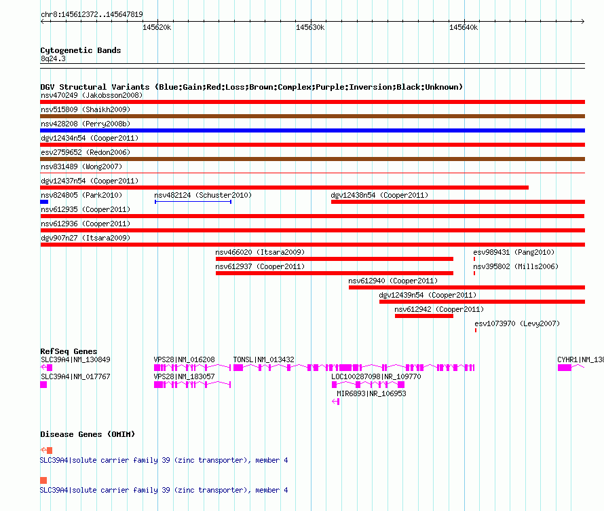Screen dimensions: 604x511
Task: Click the DGV Structural Variants track title
Action: 252,87
